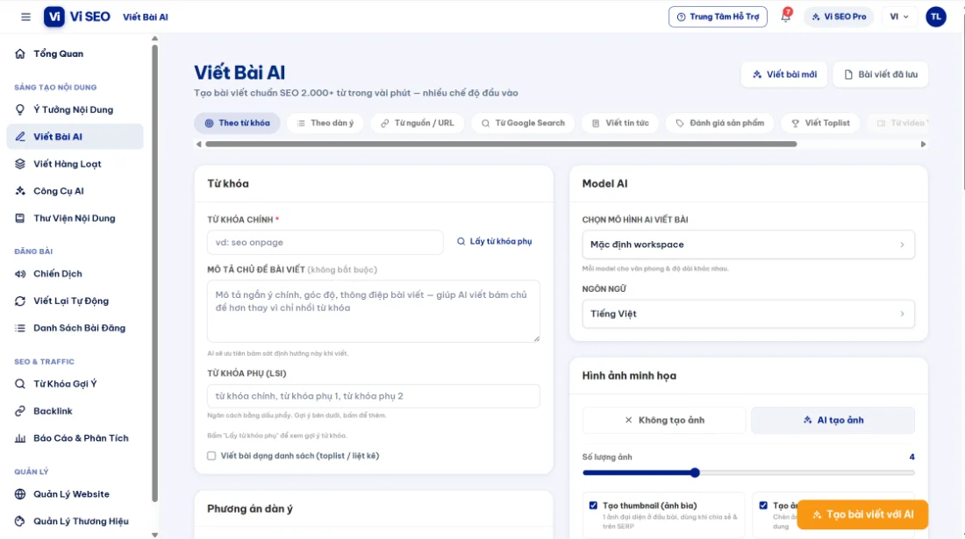Click the Thư Viện Nội Dung icon

[20, 218]
